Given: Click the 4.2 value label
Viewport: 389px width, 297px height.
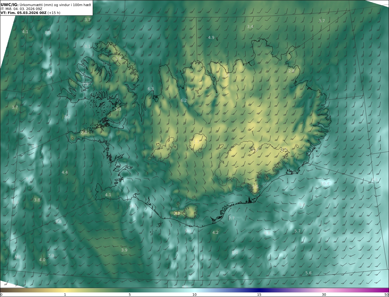Looking at the screenshot, I should tap(215, 233).
